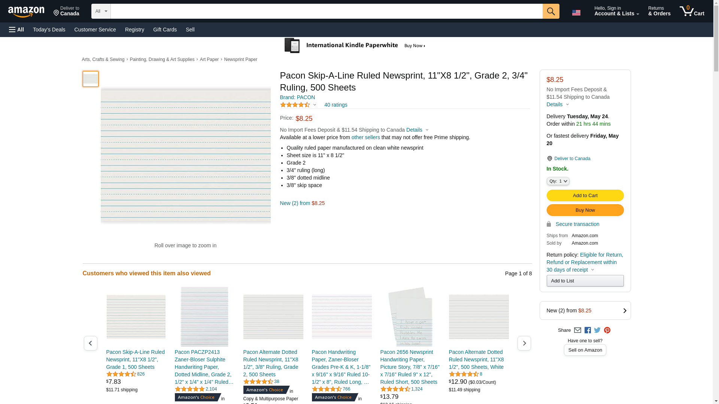Select the product image thumbnail
Screen dimensions: 719x404
tap(90, 79)
